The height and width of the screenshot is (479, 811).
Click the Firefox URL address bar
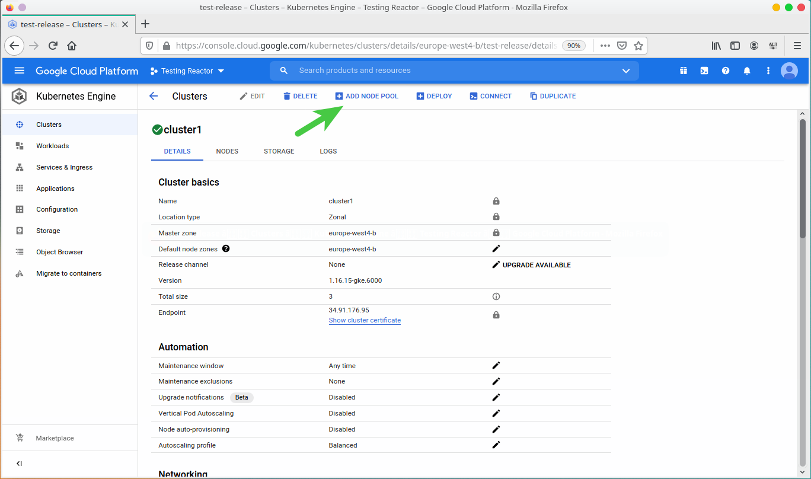point(366,46)
